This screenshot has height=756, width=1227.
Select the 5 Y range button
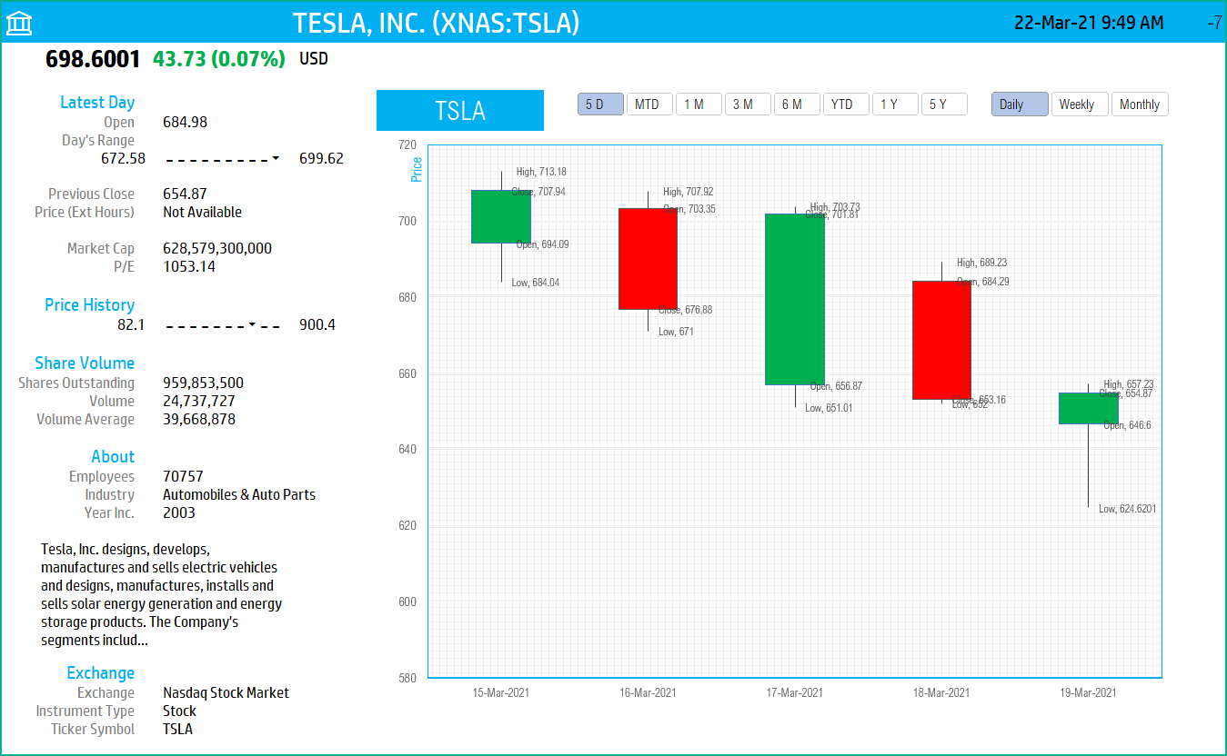point(944,104)
